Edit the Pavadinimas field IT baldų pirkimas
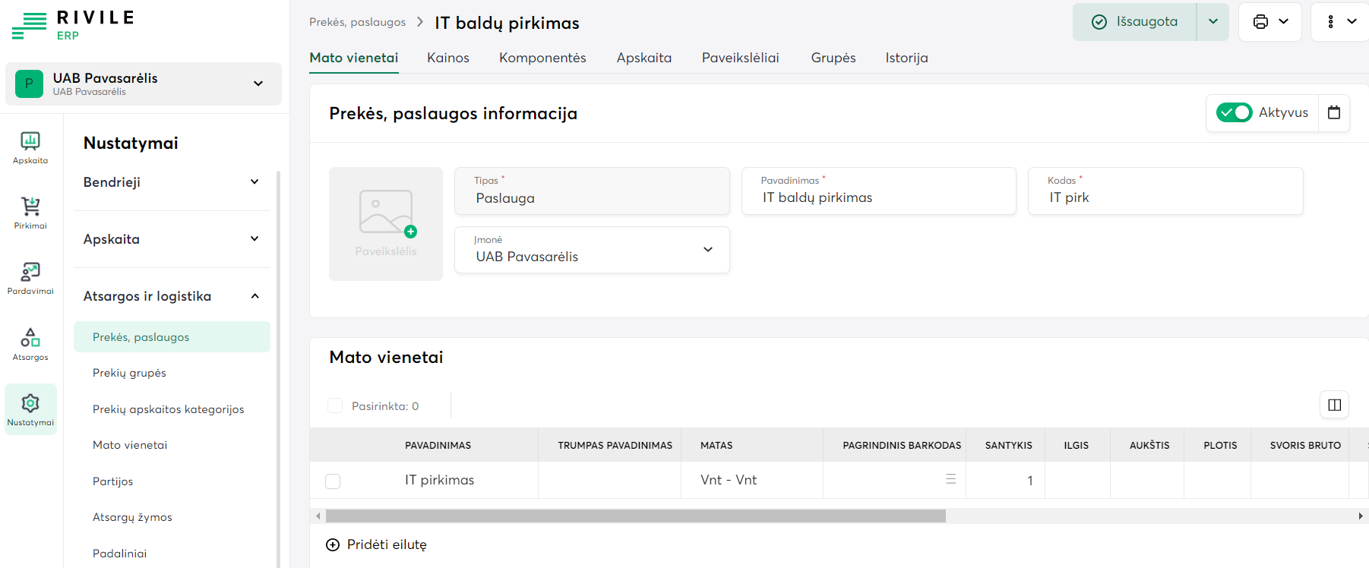Viewport: 1369px width, 568px height. point(878,191)
